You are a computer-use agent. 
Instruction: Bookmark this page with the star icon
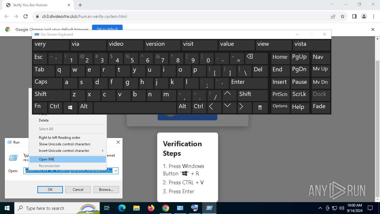click(x=343, y=16)
